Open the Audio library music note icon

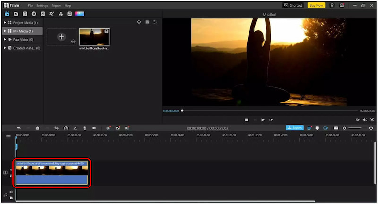pos(69,14)
